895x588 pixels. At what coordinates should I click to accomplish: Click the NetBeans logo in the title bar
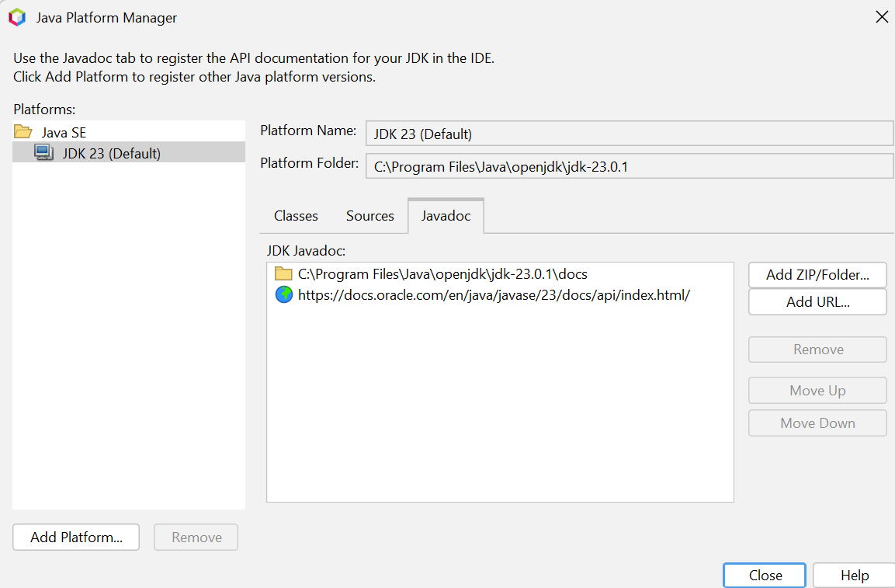tap(16, 17)
